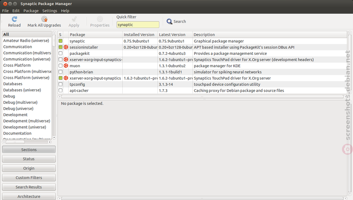Click into the Quick filter text field
Image resolution: width=353 pixels, height=200 pixels.
pos(138,25)
